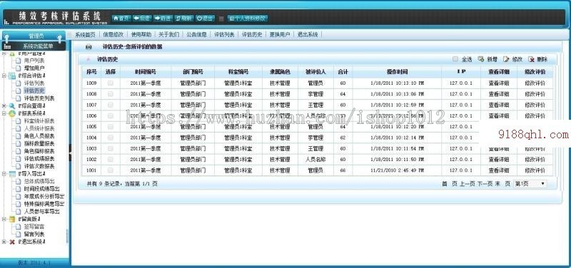Click the 合计 column header
Viewport: 571px width, 268px height.
[343, 72]
